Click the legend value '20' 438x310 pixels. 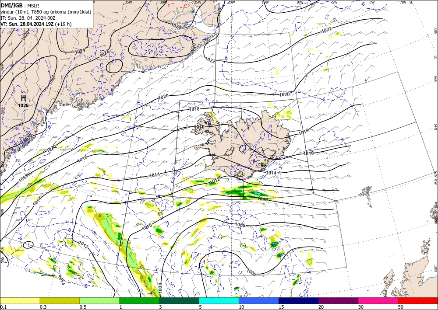click(321, 307)
